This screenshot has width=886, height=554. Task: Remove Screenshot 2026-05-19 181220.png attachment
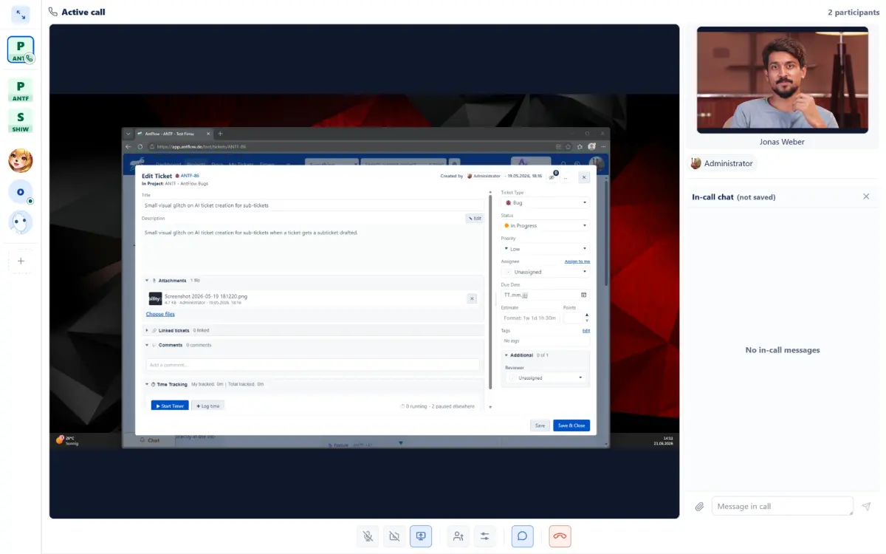tap(472, 298)
